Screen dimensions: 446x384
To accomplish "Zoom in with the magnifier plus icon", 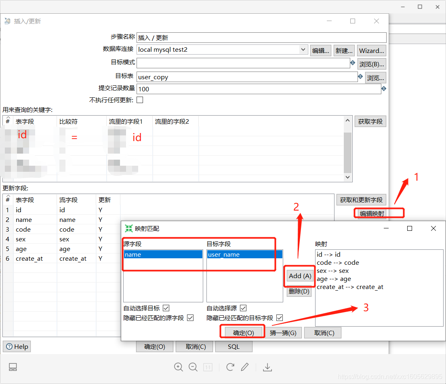I will [178, 367].
